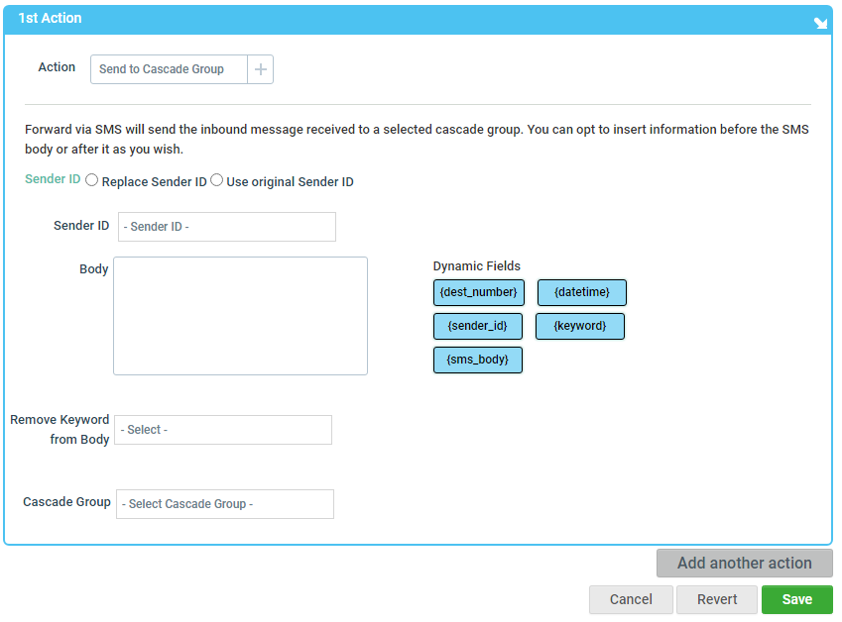The width and height of the screenshot is (842, 622).
Task: Click the Dynamic Fields heading
Action: coord(477,266)
